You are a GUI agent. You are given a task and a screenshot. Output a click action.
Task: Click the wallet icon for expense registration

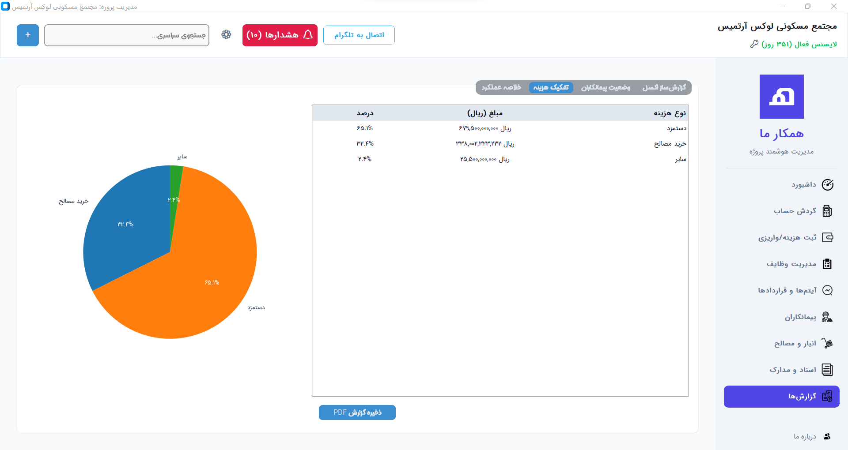pyautogui.click(x=827, y=238)
